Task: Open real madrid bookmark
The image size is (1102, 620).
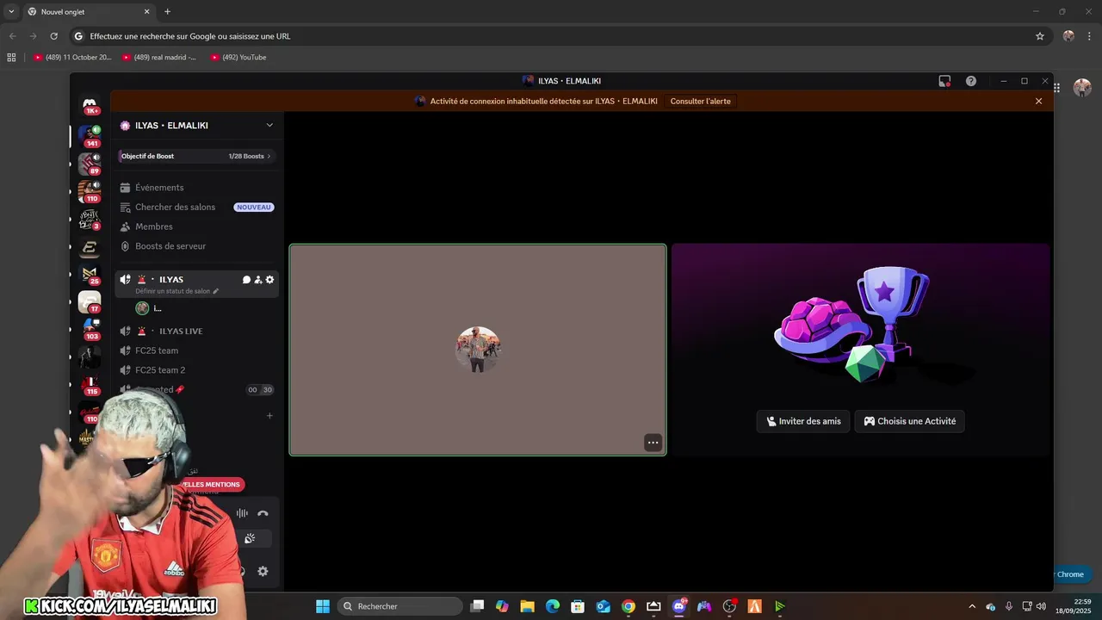Action: pyautogui.click(x=159, y=58)
